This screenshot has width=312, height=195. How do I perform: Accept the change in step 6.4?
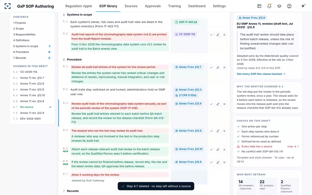(211, 131)
